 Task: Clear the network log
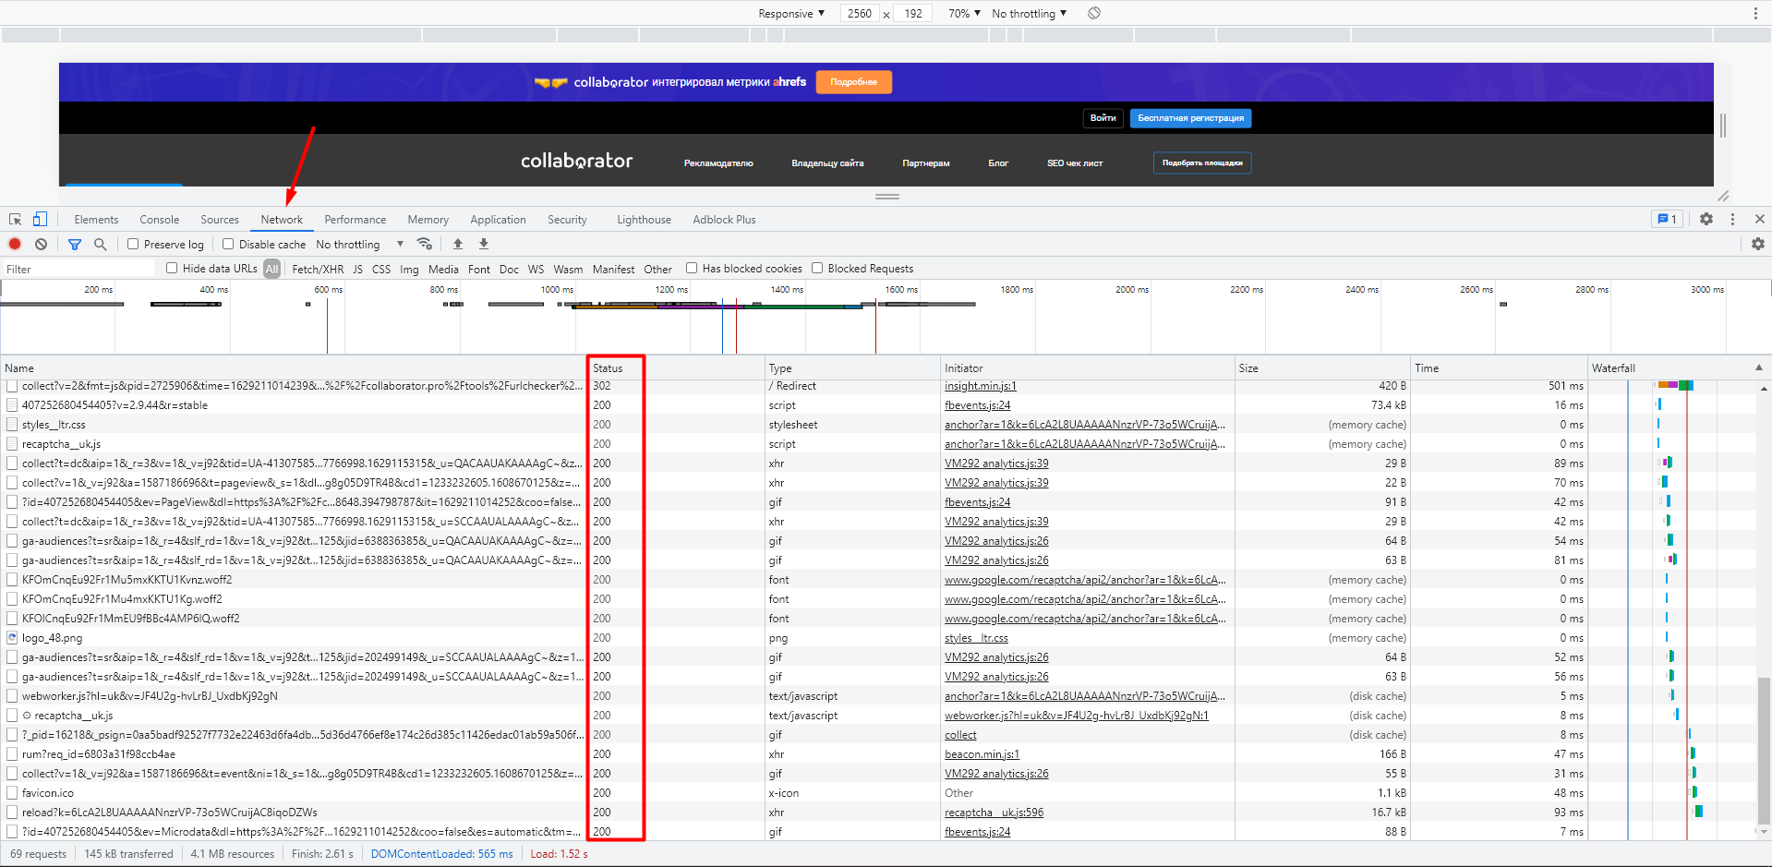click(41, 244)
